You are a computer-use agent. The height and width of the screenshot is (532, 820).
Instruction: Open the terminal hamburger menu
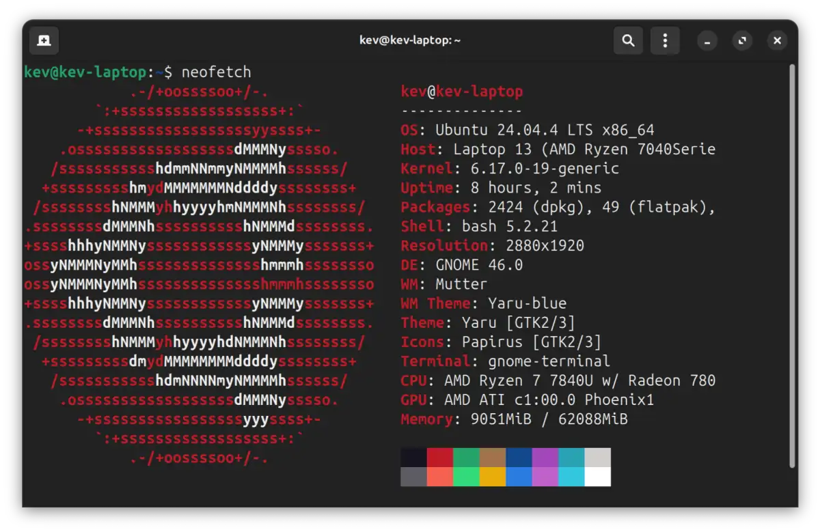point(665,40)
